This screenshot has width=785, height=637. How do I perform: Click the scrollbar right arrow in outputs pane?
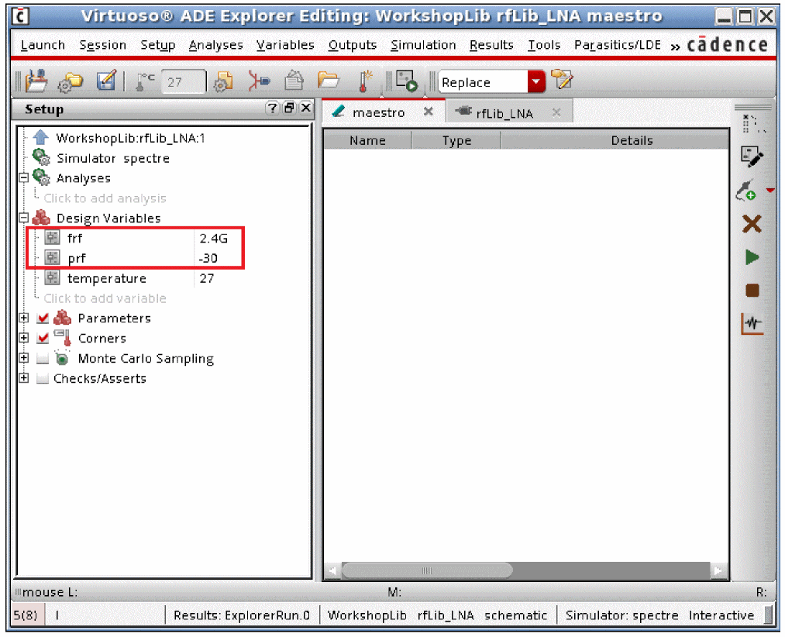718,570
